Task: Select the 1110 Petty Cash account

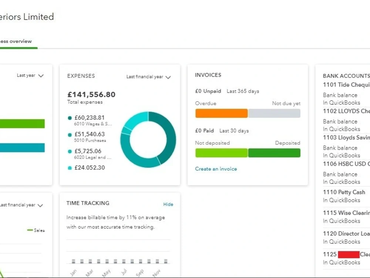Action: point(344,192)
